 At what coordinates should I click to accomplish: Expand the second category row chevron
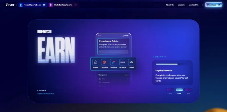point(128,82)
